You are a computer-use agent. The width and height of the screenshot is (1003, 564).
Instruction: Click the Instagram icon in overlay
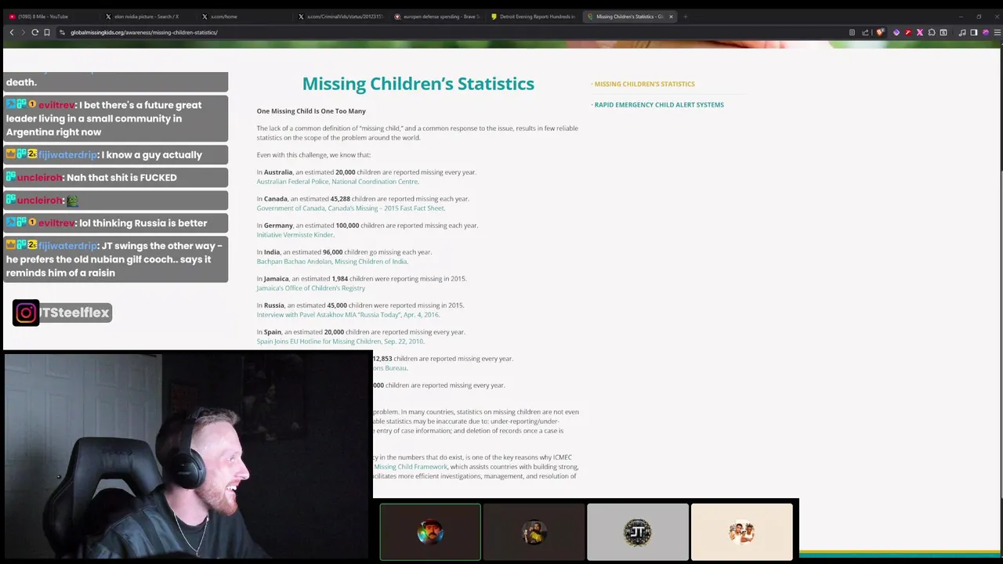tap(26, 313)
